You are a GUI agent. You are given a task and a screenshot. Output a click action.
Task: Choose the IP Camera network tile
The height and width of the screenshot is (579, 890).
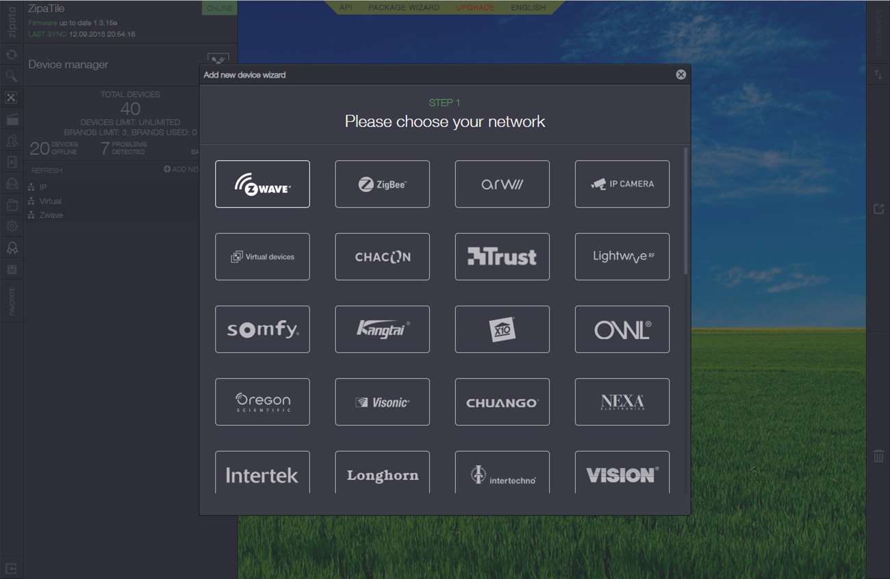coord(622,184)
